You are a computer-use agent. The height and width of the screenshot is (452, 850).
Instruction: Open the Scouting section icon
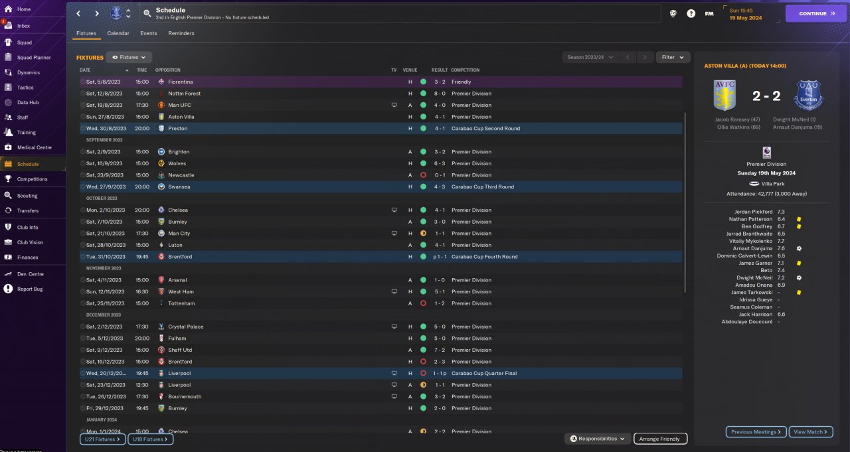[x=9, y=196]
